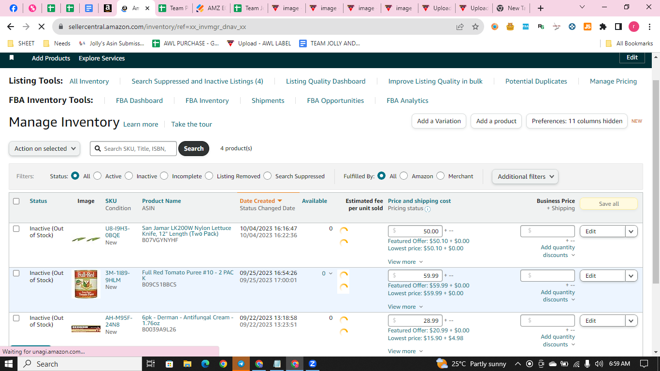This screenshot has width=660, height=371.
Task: Click the Seller Central bookmark flag icon
Action: (12, 57)
